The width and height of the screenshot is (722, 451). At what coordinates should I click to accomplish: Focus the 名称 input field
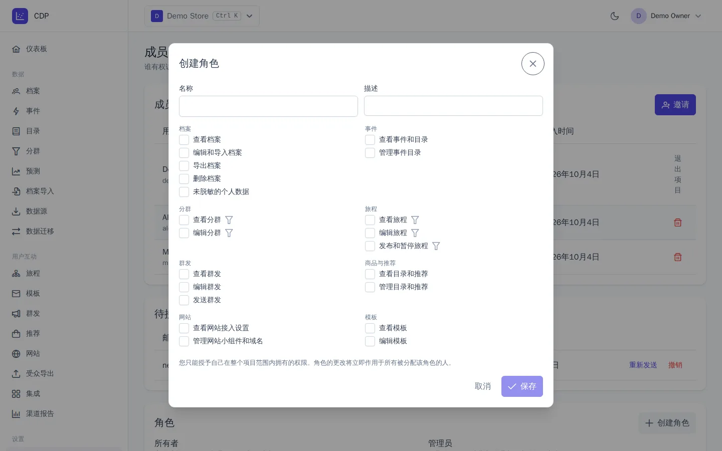[x=268, y=106]
